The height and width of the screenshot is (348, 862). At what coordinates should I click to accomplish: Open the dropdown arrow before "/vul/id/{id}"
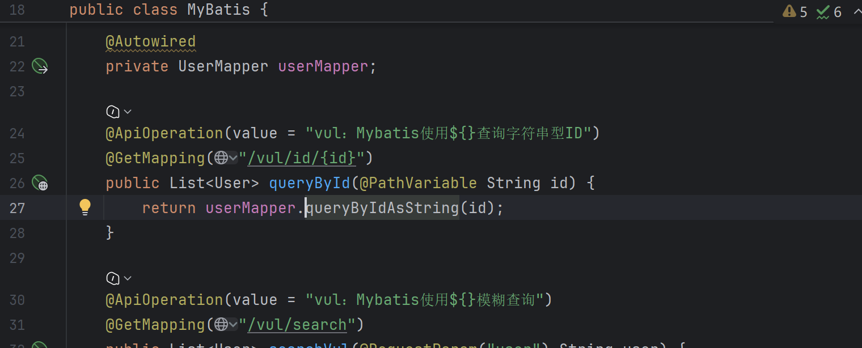233,158
